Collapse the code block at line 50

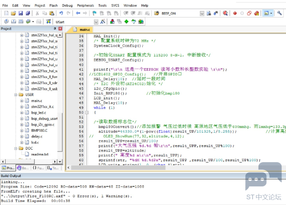tap(87, 113)
